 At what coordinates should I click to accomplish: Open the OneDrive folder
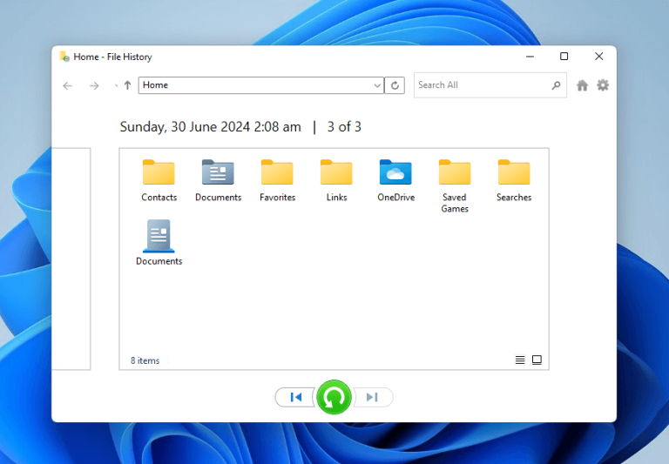coord(395,180)
